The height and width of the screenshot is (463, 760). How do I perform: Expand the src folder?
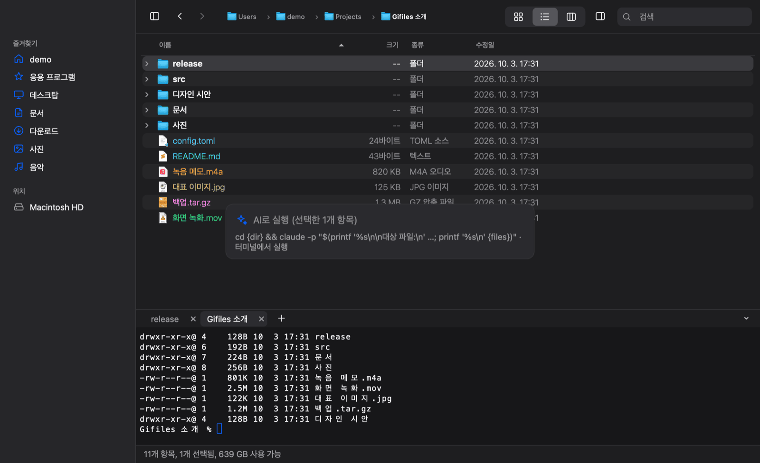(x=147, y=79)
